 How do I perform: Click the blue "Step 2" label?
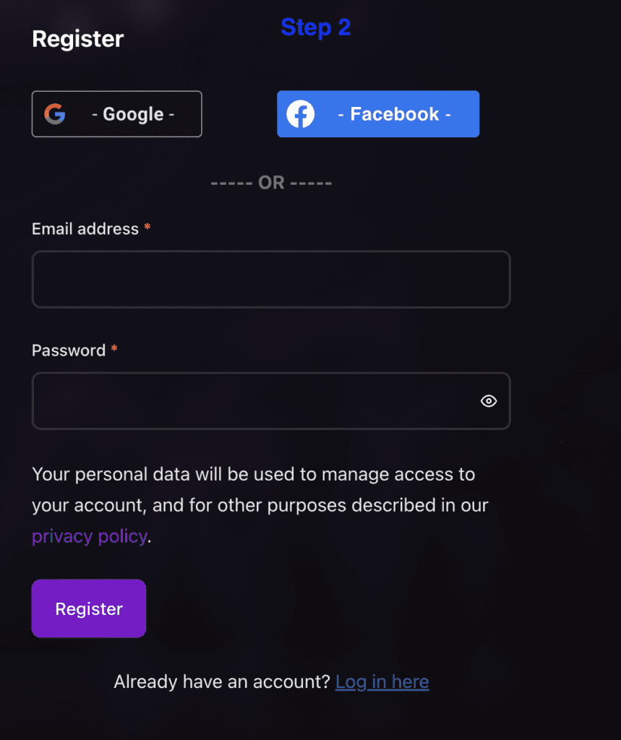(315, 27)
